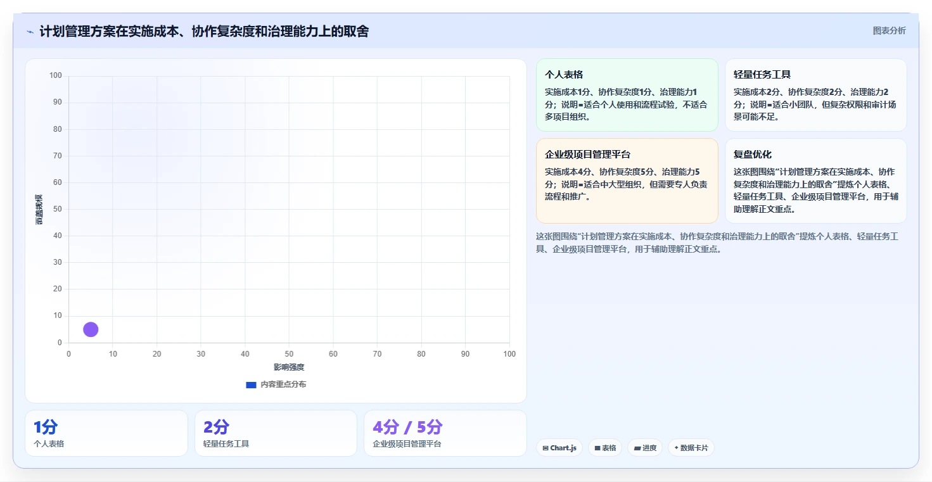Click the icon in the Chart.js chip
This screenshot has height=482, width=932.
pyautogui.click(x=546, y=448)
